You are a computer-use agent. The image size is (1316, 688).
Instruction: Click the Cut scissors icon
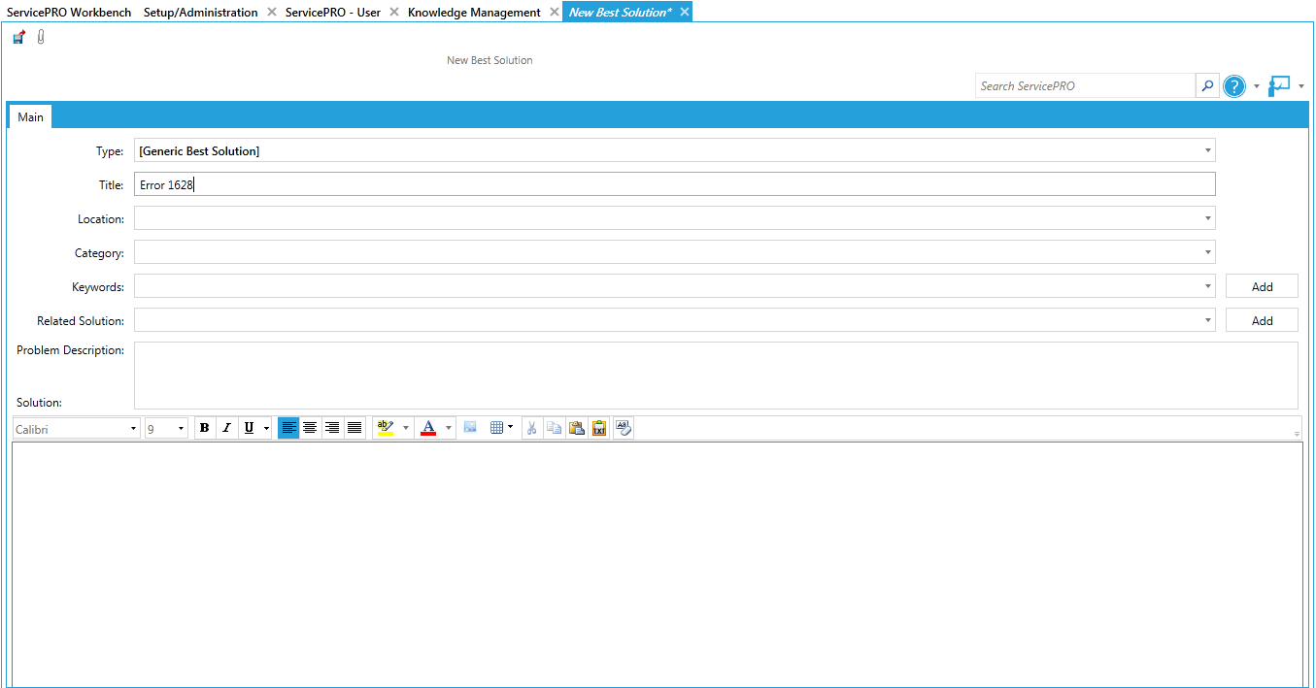click(531, 428)
